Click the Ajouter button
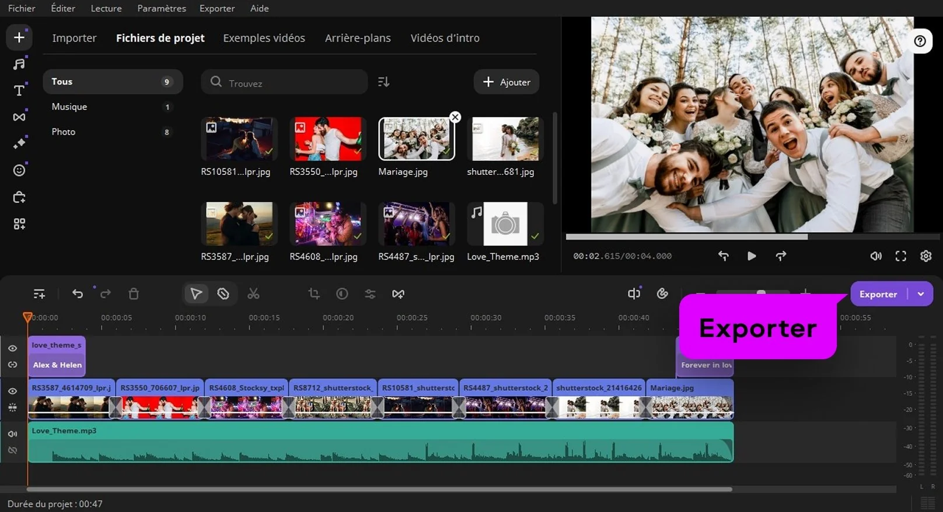This screenshot has width=943, height=512. 506,82
